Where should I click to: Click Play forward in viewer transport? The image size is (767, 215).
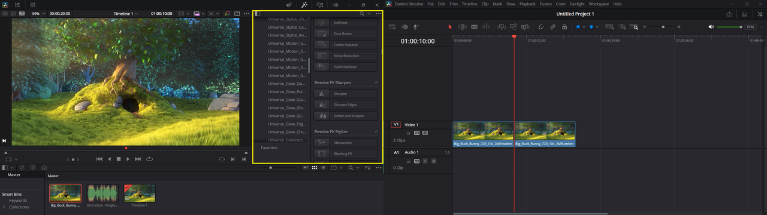tap(128, 159)
